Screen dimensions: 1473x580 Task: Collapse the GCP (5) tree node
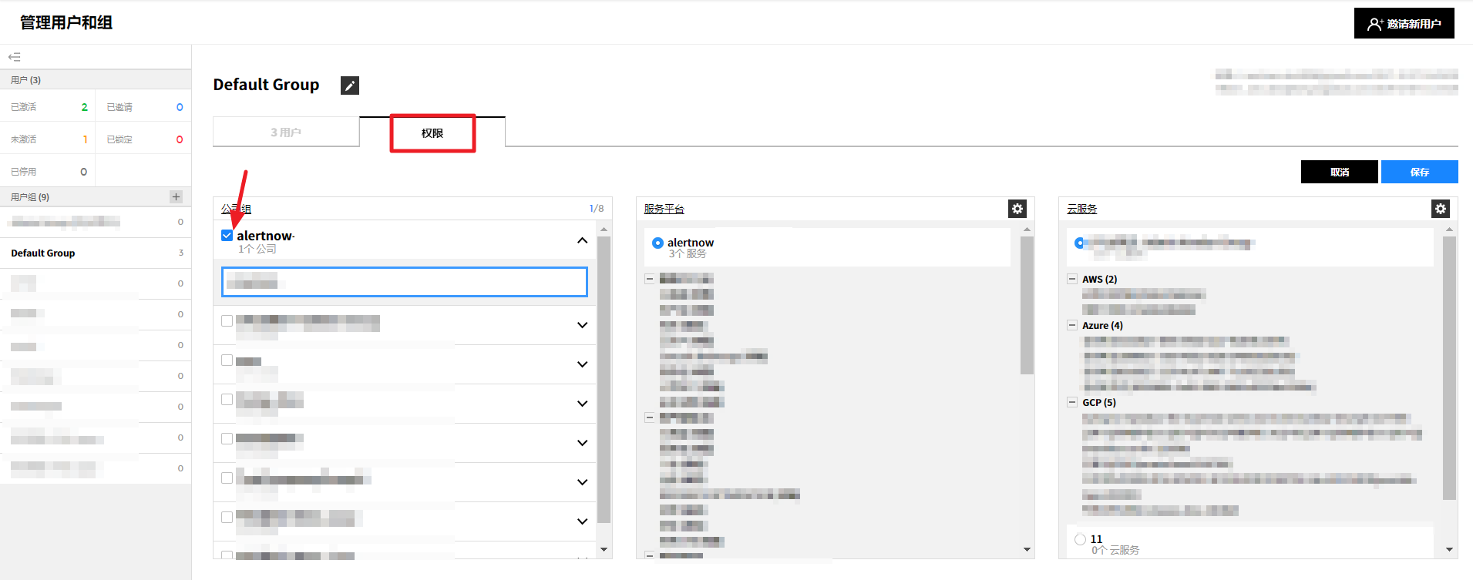1072,402
